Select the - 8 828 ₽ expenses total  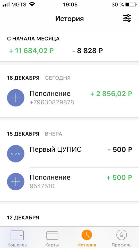[x=88, y=51]
